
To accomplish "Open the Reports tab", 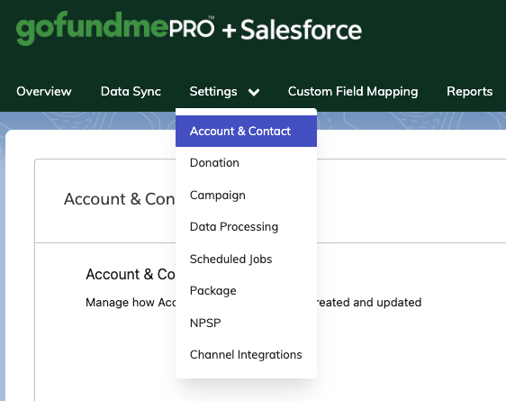I will click(x=469, y=92).
